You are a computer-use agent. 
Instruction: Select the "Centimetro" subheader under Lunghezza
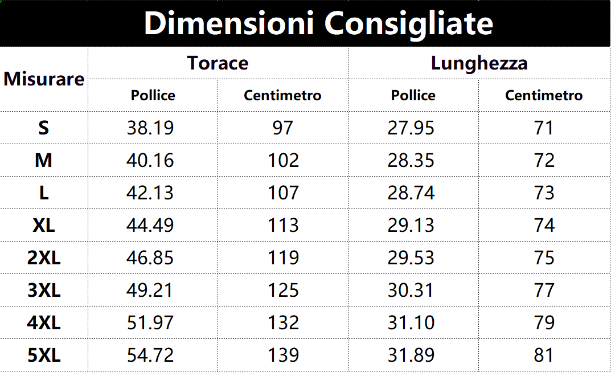[544, 95]
